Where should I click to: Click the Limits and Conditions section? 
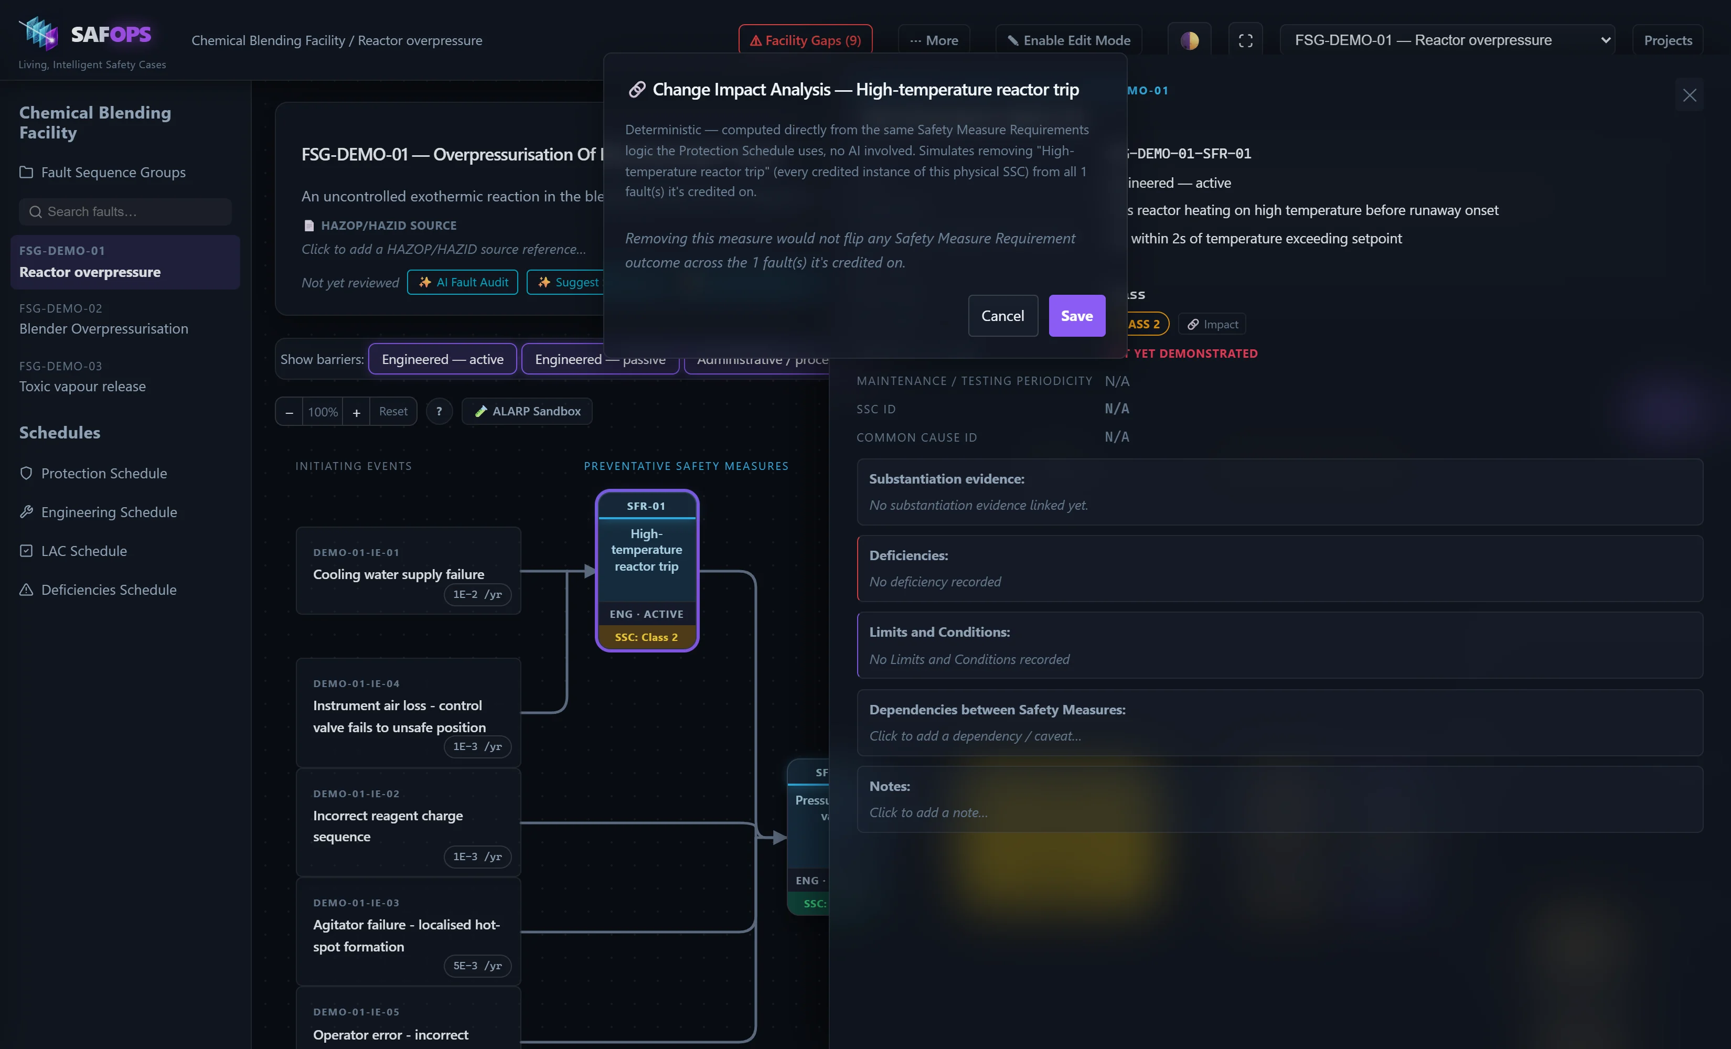1280,645
